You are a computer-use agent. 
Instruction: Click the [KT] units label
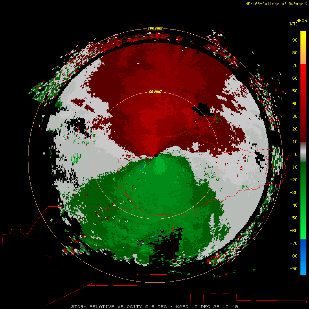(x=293, y=24)
